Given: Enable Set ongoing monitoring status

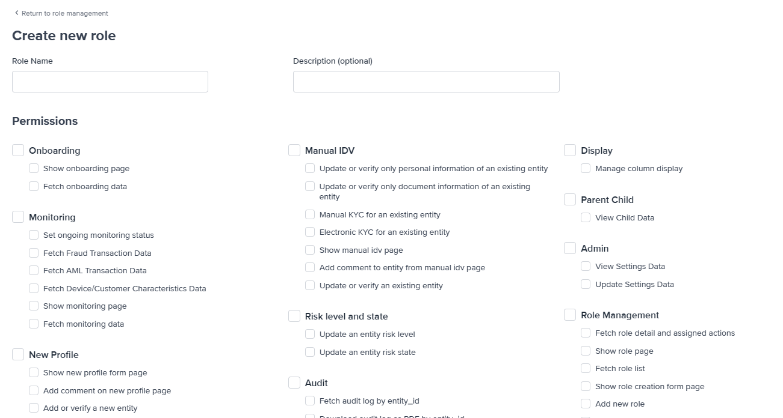Looking at the screenshot, I should tap(34, 235).
